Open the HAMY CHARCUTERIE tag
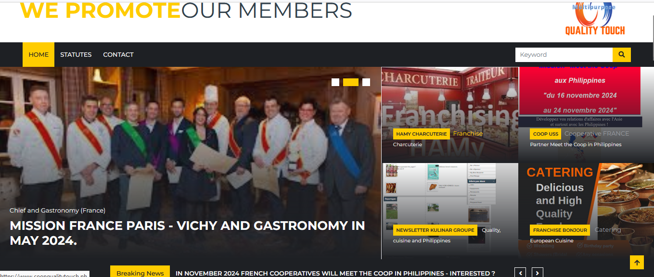Screen dimensions: 654x277 422,134
